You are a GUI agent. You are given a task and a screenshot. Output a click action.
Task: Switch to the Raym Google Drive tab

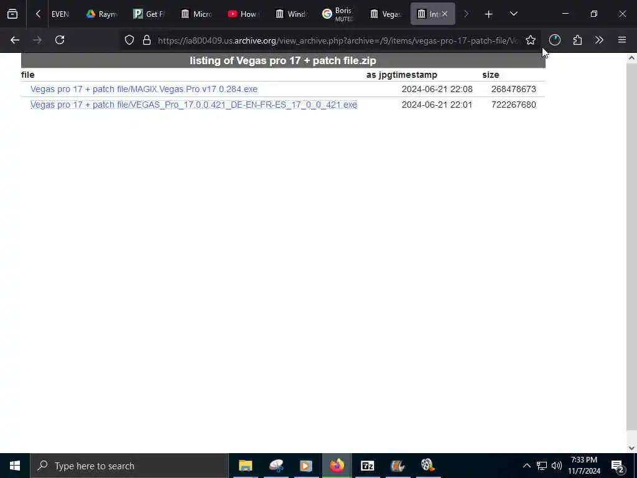[x=101, y=14]
